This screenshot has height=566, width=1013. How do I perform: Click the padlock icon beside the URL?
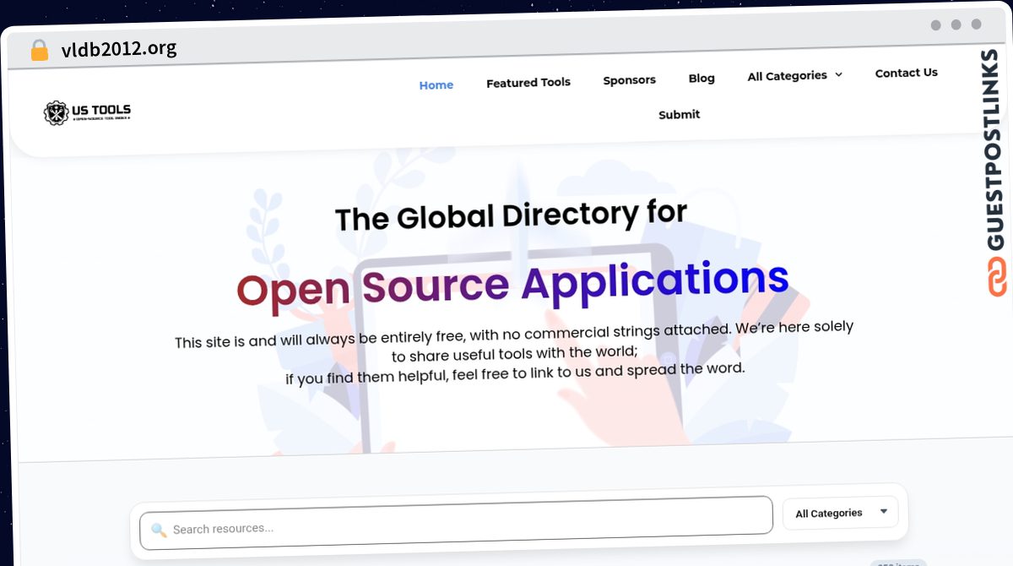tap(39, 51)
